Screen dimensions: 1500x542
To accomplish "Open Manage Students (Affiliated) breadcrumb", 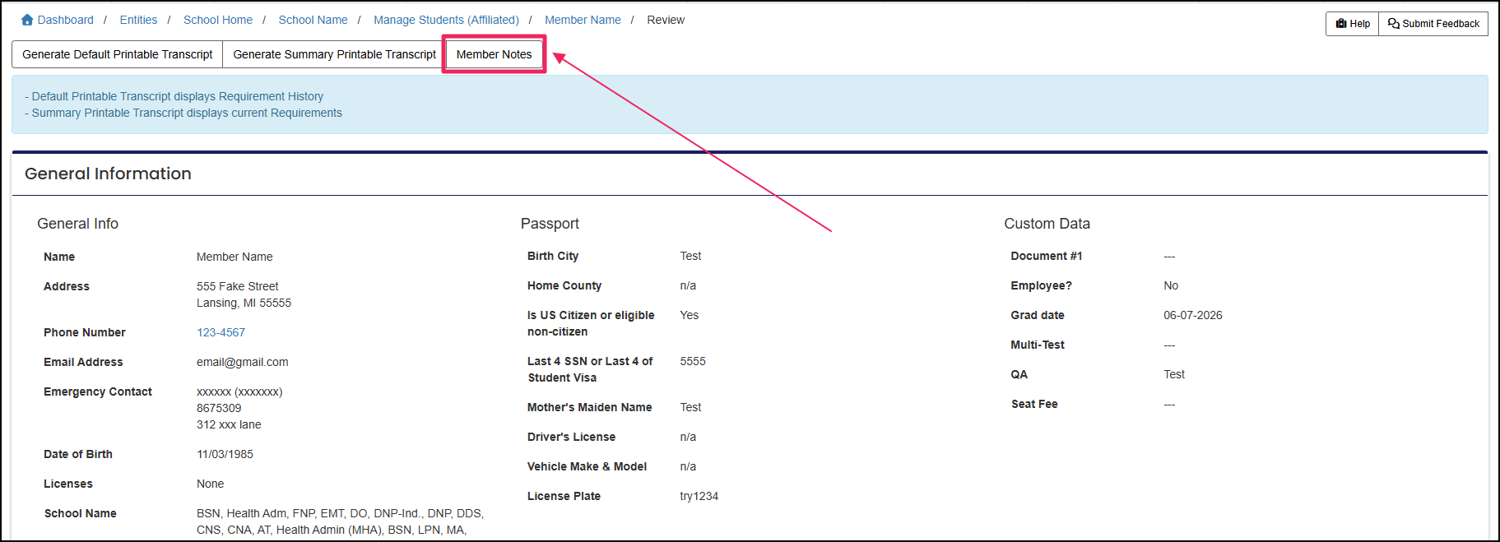I will (446, 20).
